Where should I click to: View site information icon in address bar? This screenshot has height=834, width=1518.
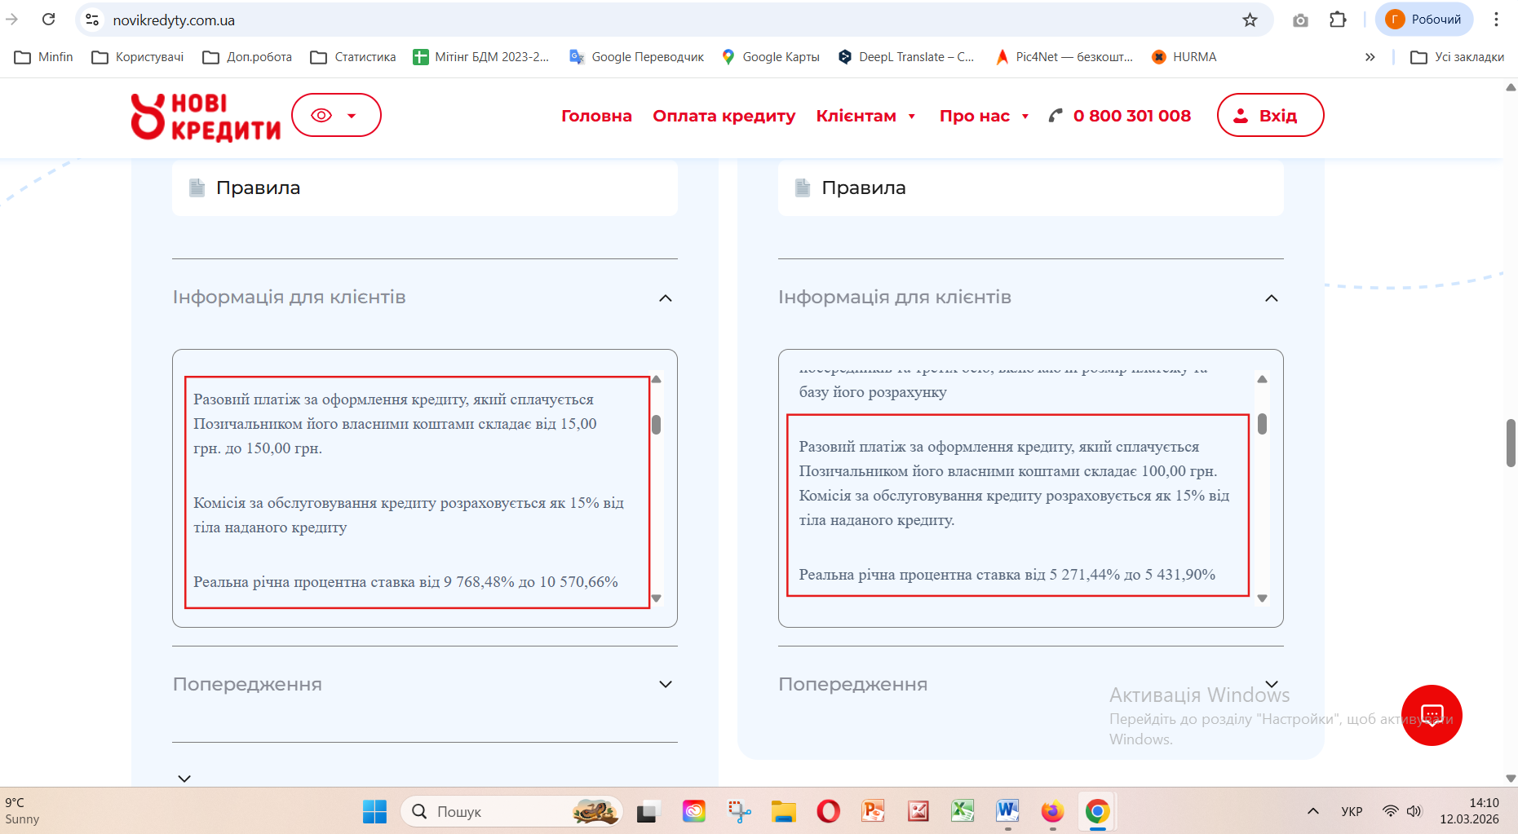click(92, 20)
